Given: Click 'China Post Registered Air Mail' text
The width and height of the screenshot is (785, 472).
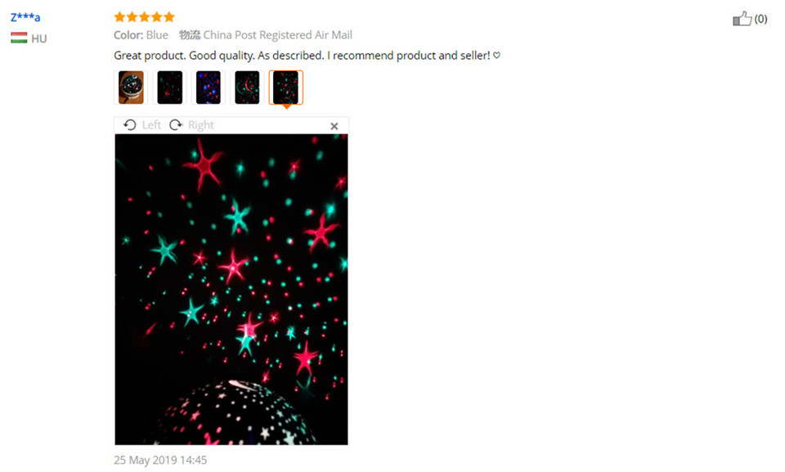Looking at the screenshot, I should point(277,35).
